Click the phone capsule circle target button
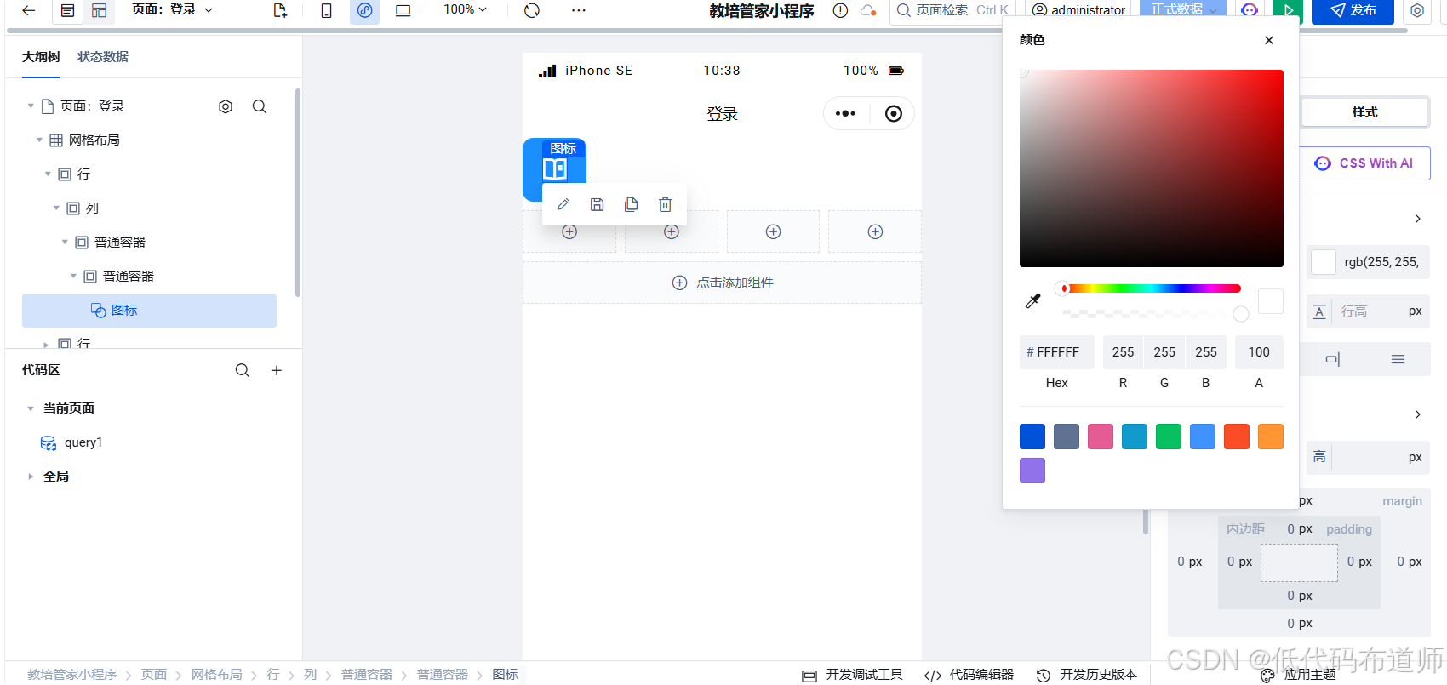 [x=893, y=113]
